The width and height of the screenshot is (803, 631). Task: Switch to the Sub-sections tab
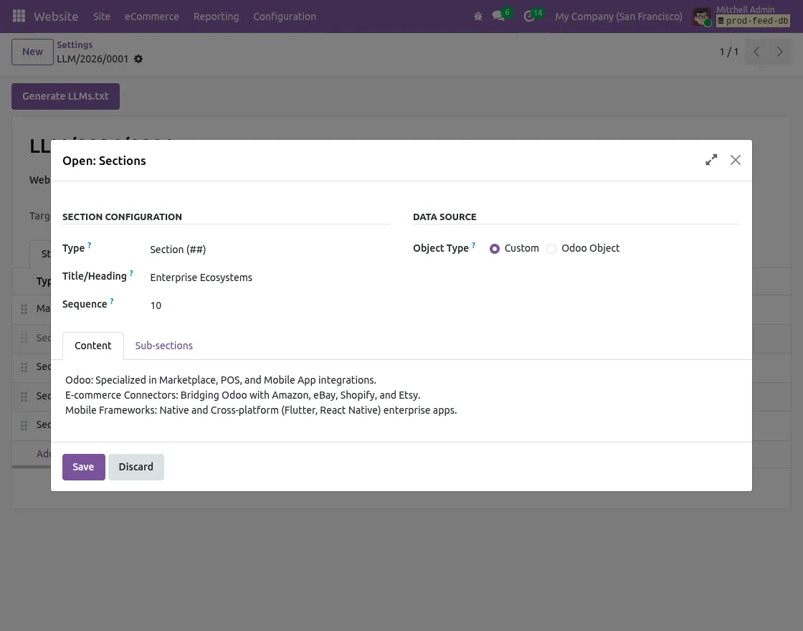click(164, 346)
